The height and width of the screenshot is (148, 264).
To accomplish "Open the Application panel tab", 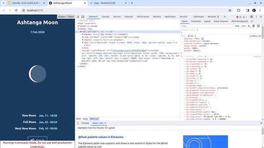I will coord(170,17).
